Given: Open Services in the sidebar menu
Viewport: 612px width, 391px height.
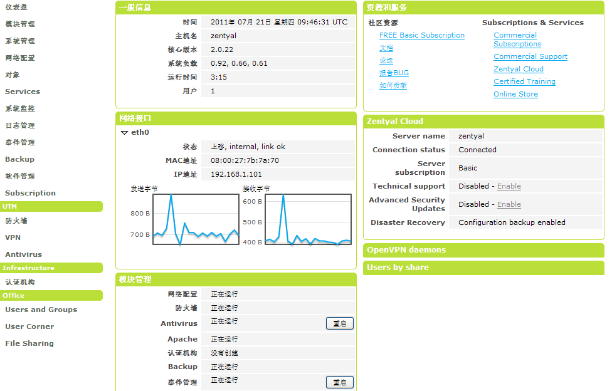Looking at the screenshot, I should [23, 91].
